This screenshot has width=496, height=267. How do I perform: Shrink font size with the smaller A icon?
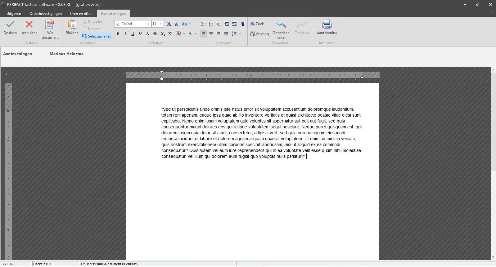tap(176, 24)
